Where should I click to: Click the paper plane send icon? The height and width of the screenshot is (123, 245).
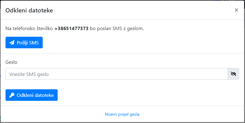(12, 43)
